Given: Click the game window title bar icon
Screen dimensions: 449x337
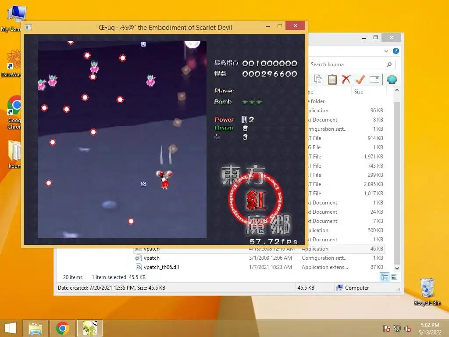Looking at the screenshot, I should pos(29,27).
